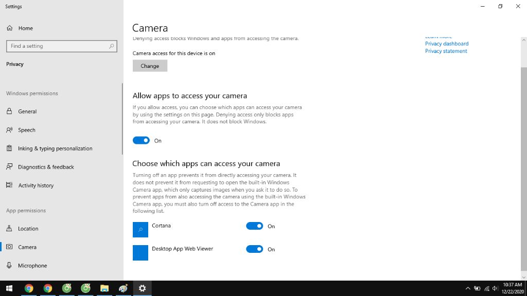Show the Activity history page
Image resolution: width=527 pixels, height=296 pixels.
coord(36,185)
